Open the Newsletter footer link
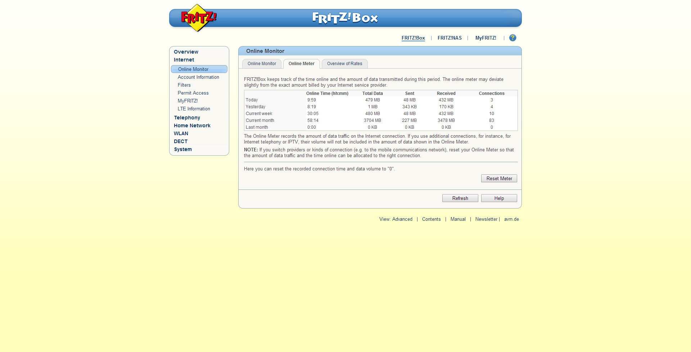The height and width of the screenshot is (352, 691). coord(486,219)
